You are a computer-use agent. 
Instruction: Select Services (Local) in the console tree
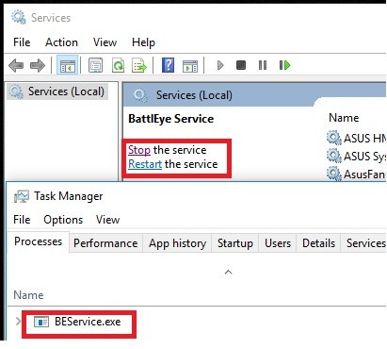[57, 91]
